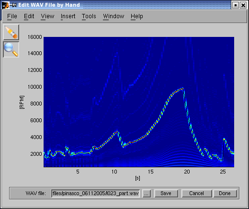Activate the magnifying glass zoom tool
Screen dimensions: 249x209
(x=11, y=49)
